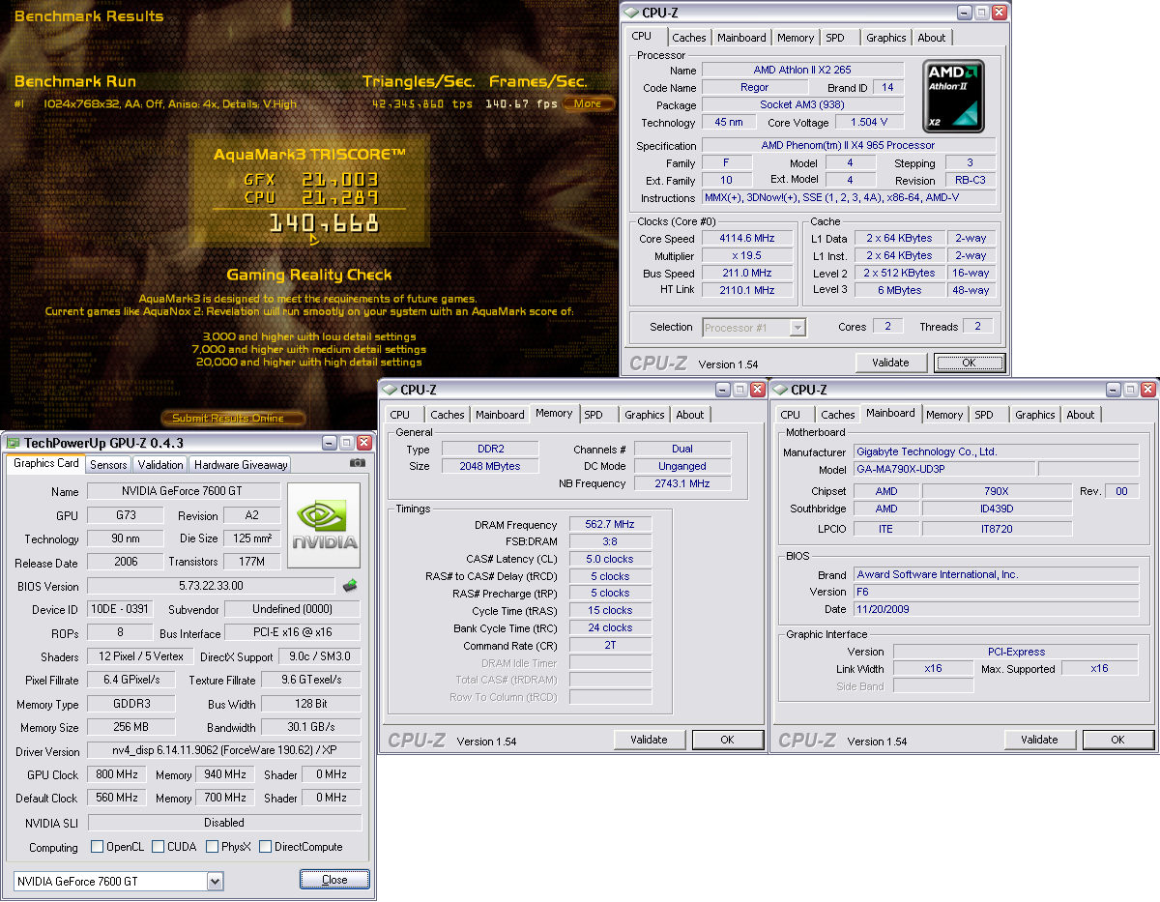This screenshot has height=902, width=1160.
Task: Open the Processor #1 selection dropdown
Action: tap(797, 328)
